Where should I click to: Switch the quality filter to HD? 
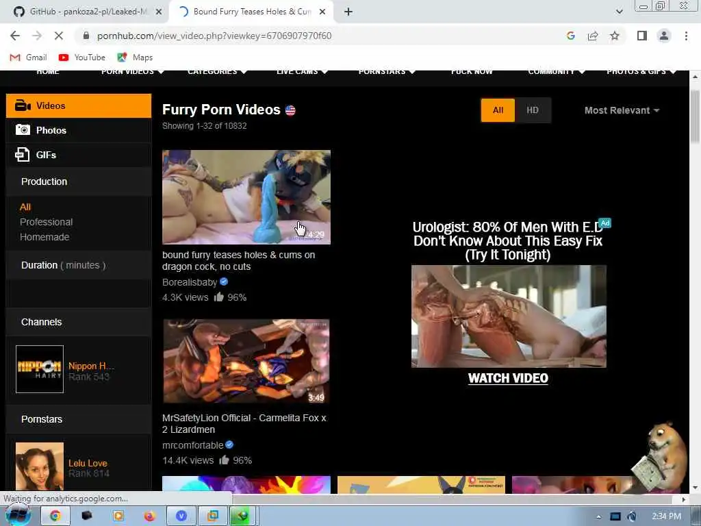click(533, 110)
